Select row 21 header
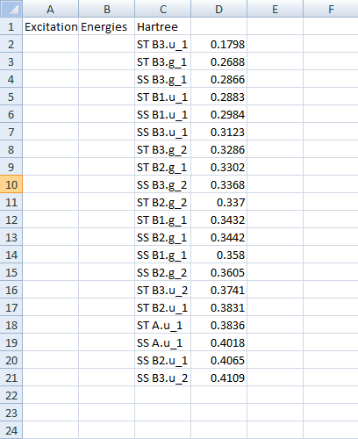Viewport: 358px width, 439px height. [11, 378]
